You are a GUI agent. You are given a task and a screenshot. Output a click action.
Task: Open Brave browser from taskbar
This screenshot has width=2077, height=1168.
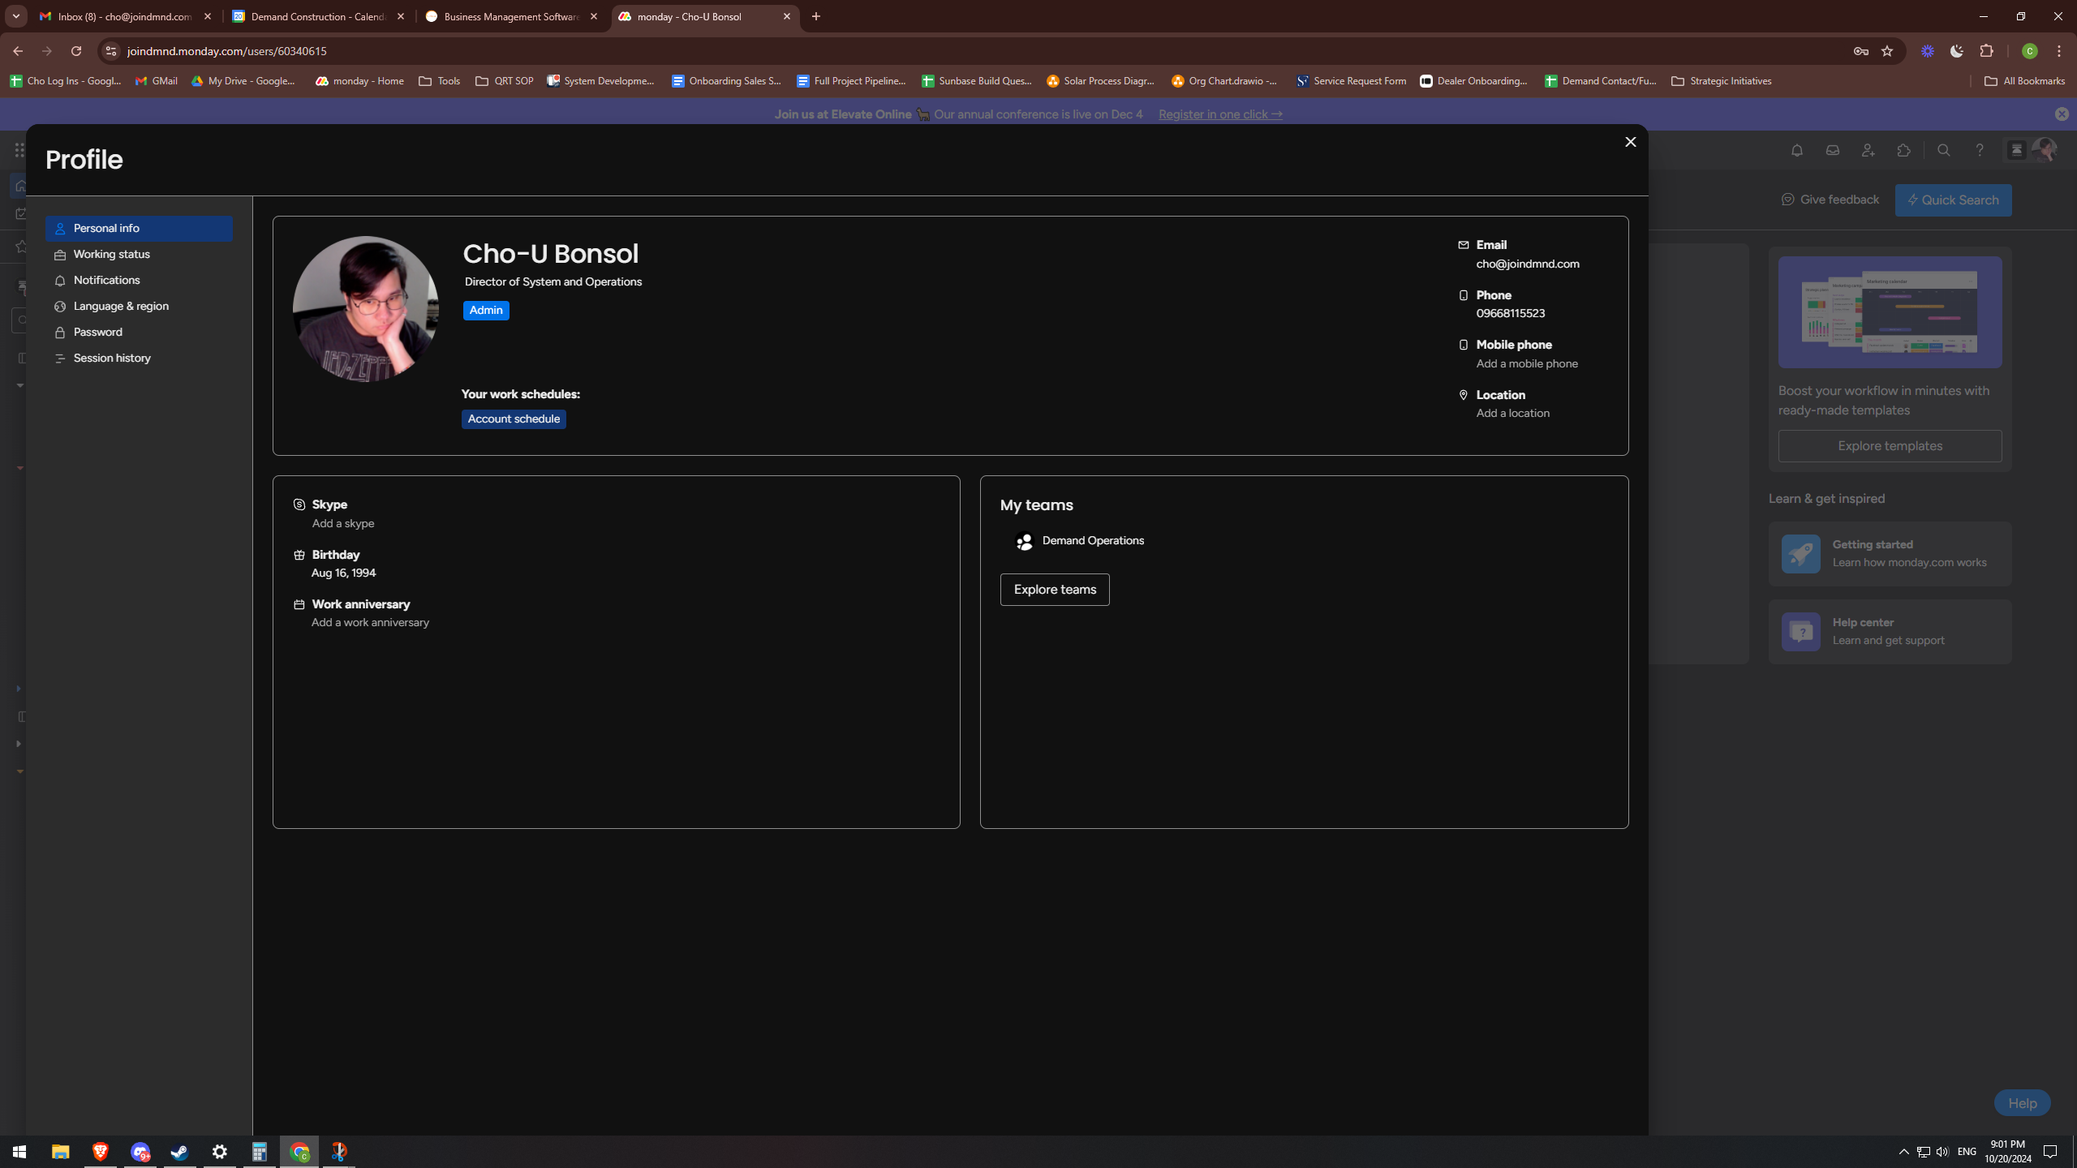coord(100,1152)
